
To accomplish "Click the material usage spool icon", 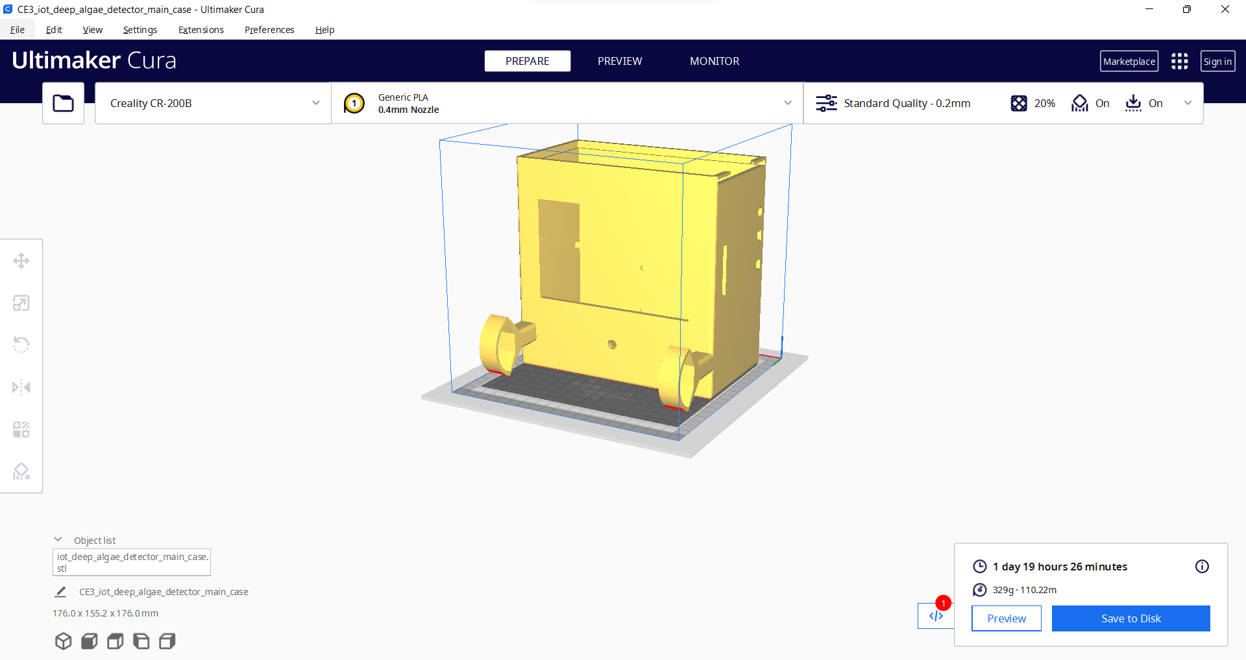I will 980,590.
